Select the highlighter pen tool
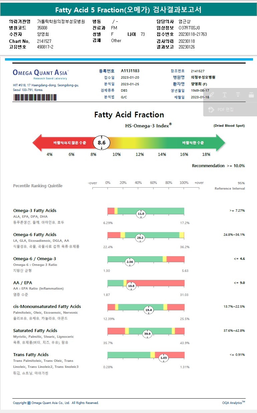 point(212,95)
